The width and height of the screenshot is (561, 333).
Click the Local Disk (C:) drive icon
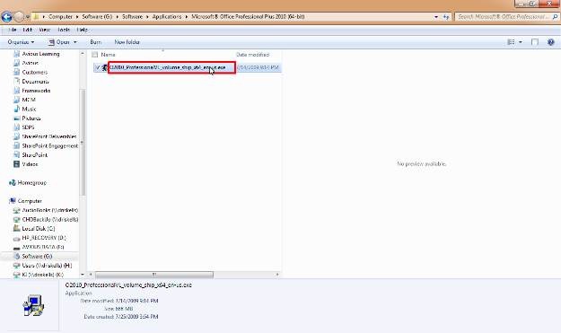pyautogui.click(x=16, y=228)
